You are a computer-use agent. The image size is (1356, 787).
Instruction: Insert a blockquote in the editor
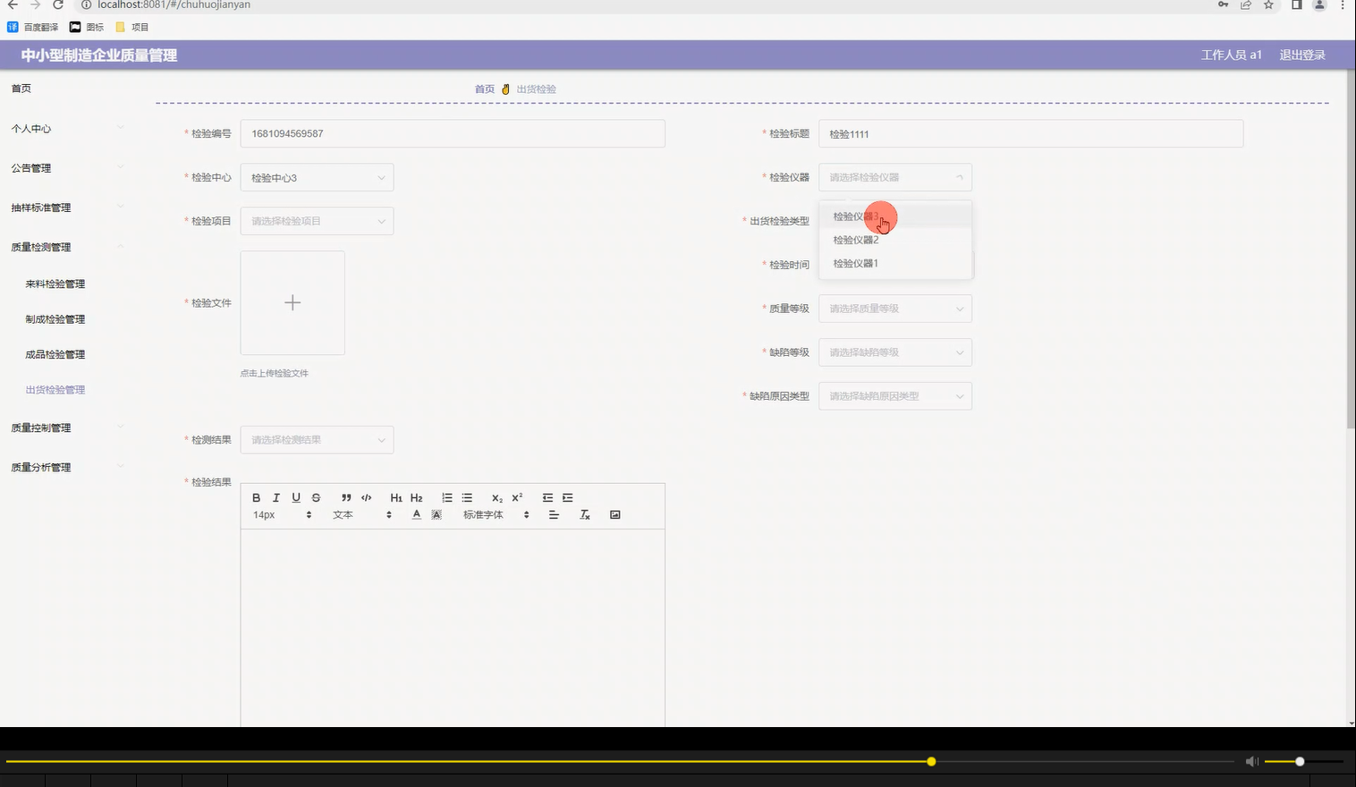(x=346, y=497)
